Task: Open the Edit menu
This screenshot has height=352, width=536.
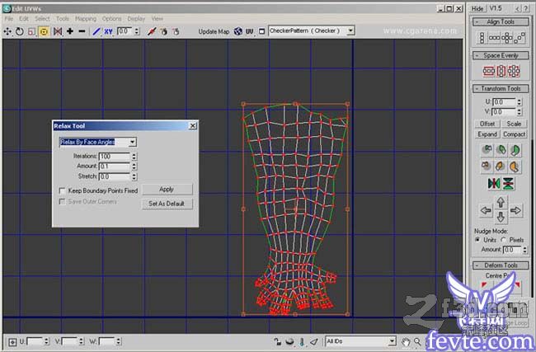Action: [24, 18]
